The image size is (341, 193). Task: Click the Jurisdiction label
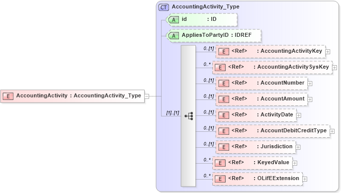(276, 146)
